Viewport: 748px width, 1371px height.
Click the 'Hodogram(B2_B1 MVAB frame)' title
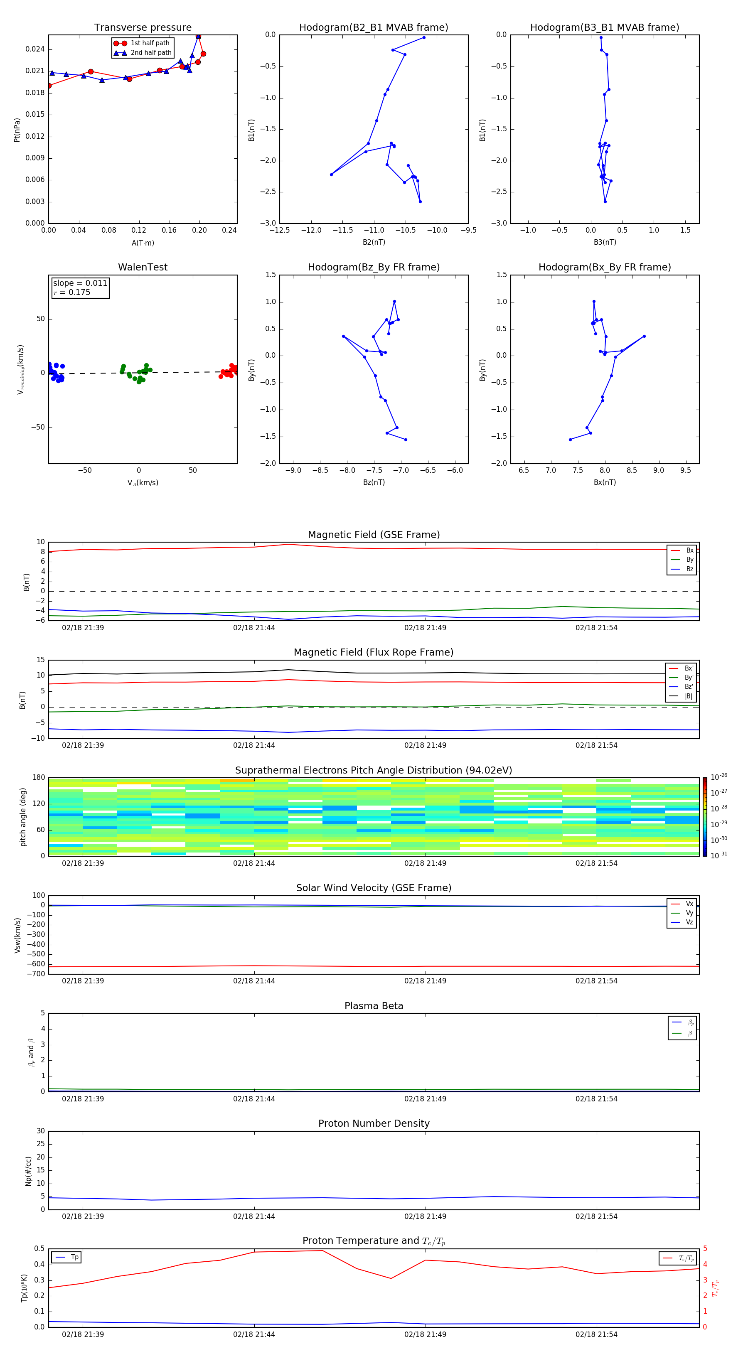pyautogui.click(x=374, y=27)
